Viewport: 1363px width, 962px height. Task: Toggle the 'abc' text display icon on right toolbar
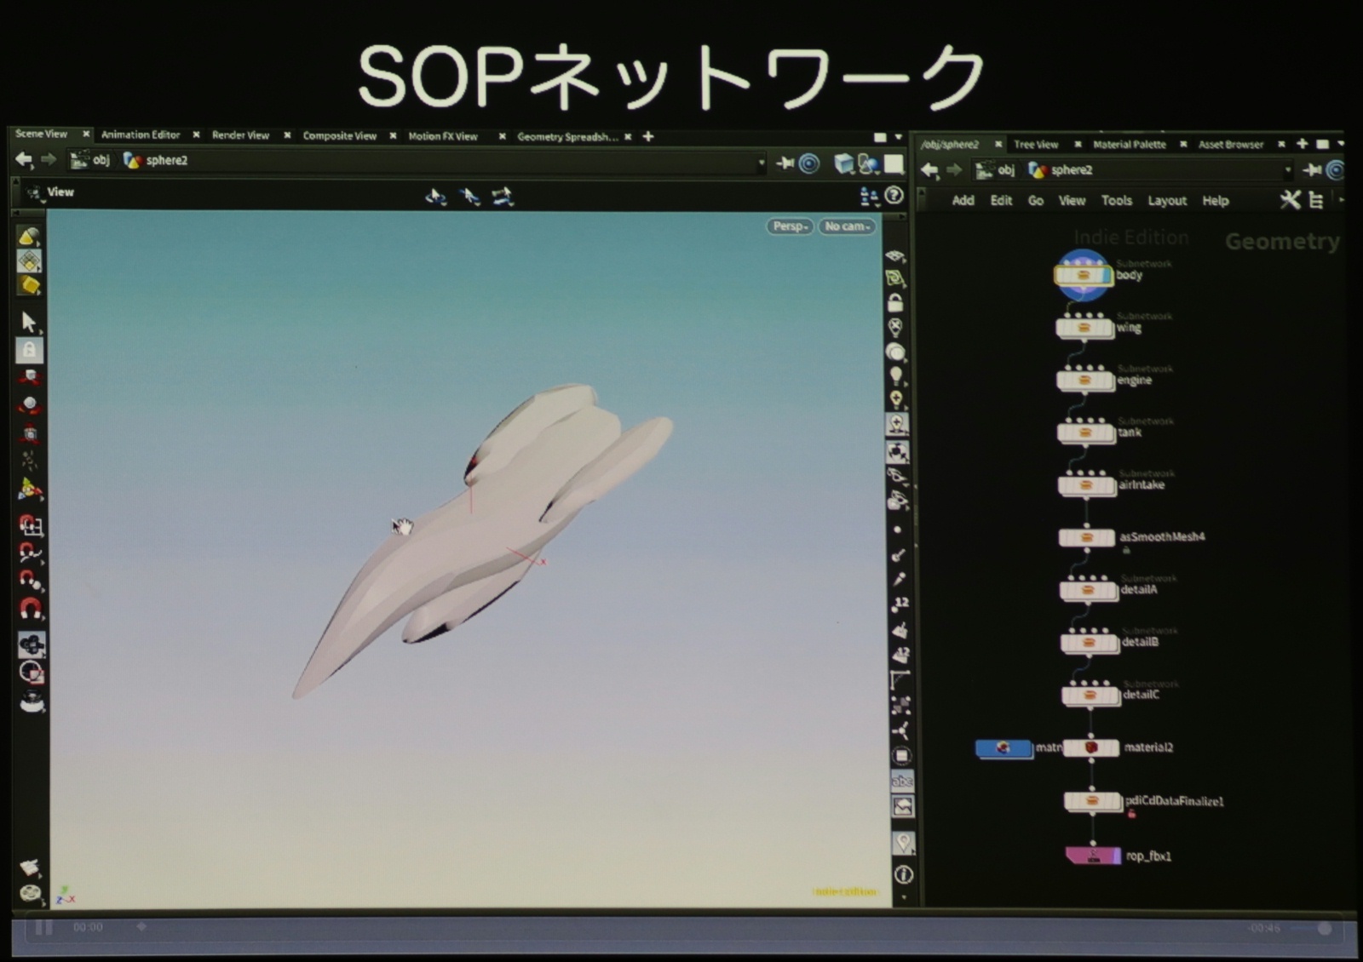pos(902,780)
